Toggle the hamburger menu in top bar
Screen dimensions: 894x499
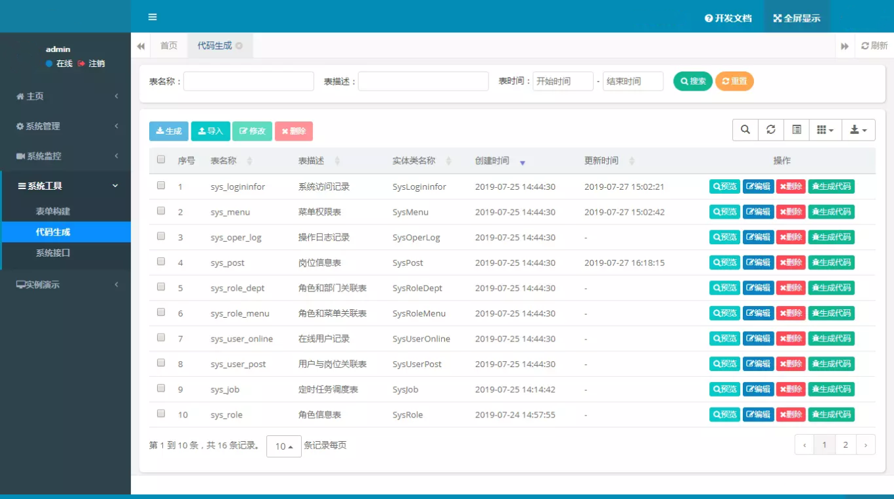click(153, 17)
